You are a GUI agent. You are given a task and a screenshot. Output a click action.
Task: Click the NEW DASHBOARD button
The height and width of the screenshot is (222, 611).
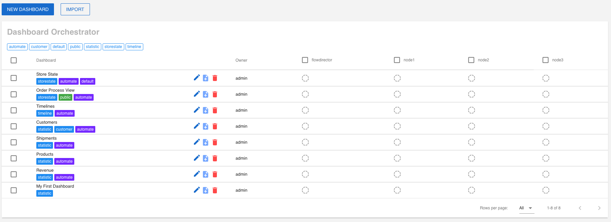click(28, 9)
